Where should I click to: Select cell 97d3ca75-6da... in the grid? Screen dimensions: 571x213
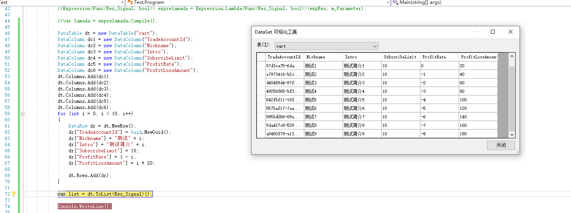coord(285,66)
